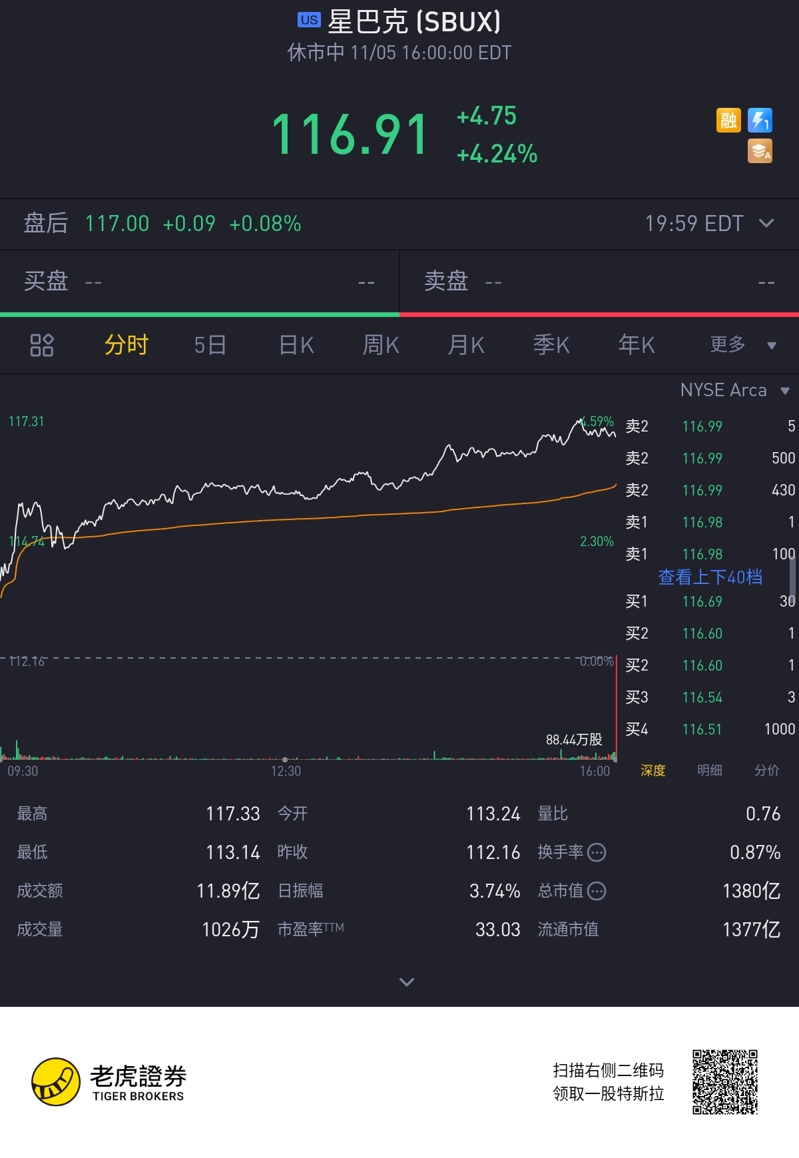Switch to the 月K chart tab
This screenshot has height=1158, width=799.
click(x=466, y=345)
